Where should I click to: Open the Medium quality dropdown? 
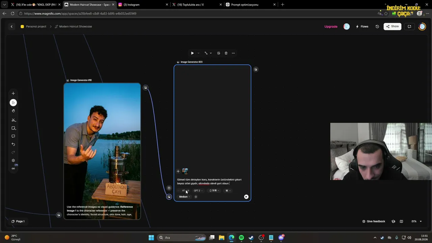pyautogui.click(x=184, y=197)
